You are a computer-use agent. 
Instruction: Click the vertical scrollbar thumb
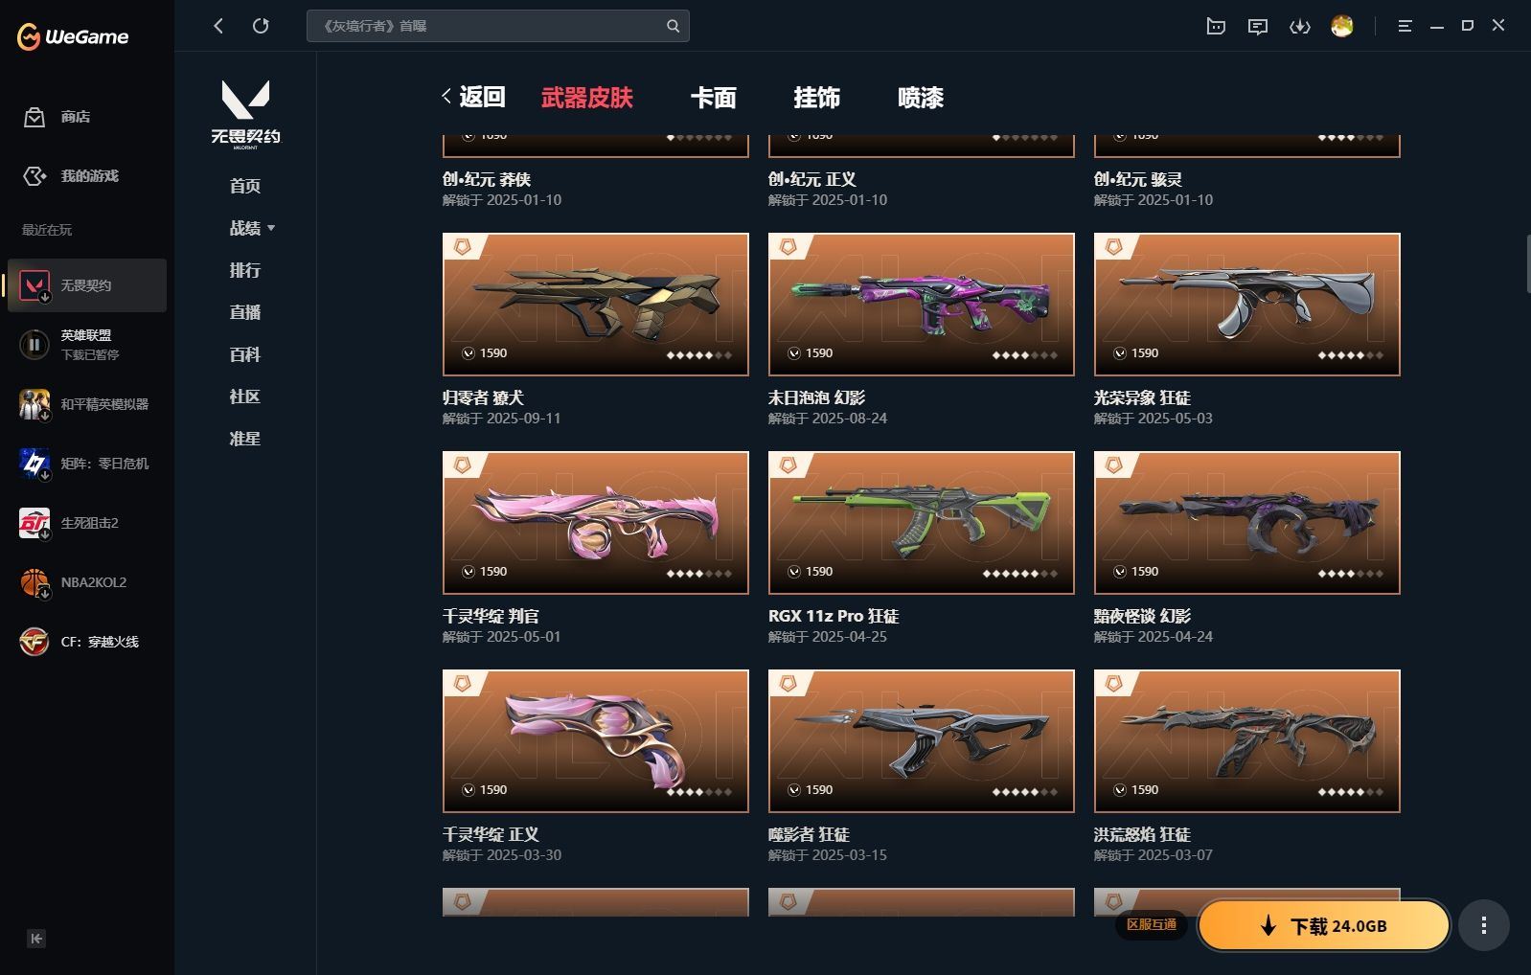(1528, 262)
